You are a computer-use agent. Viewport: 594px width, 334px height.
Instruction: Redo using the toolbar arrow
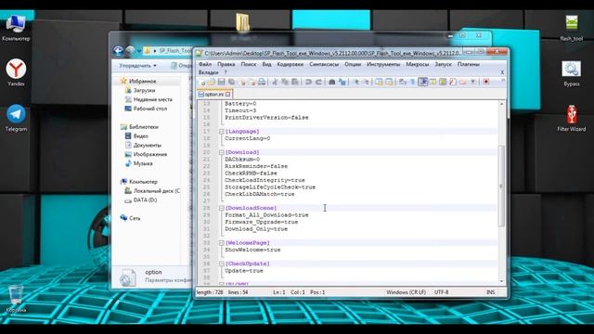319,82
